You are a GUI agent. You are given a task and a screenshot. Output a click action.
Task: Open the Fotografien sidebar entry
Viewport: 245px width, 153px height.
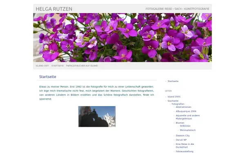coord(178,104)
